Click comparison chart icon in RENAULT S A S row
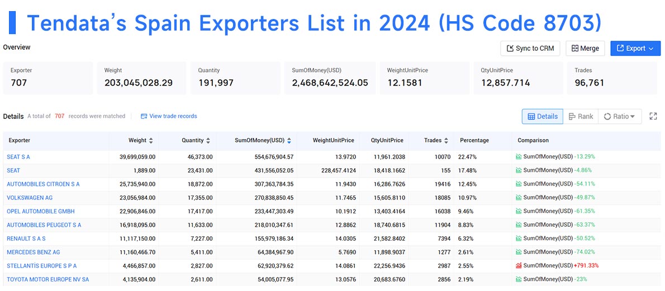 click(x=519, y=238)
